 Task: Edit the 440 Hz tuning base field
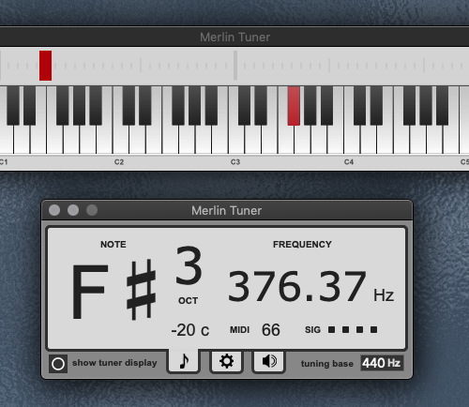click(x=382, y=363)
